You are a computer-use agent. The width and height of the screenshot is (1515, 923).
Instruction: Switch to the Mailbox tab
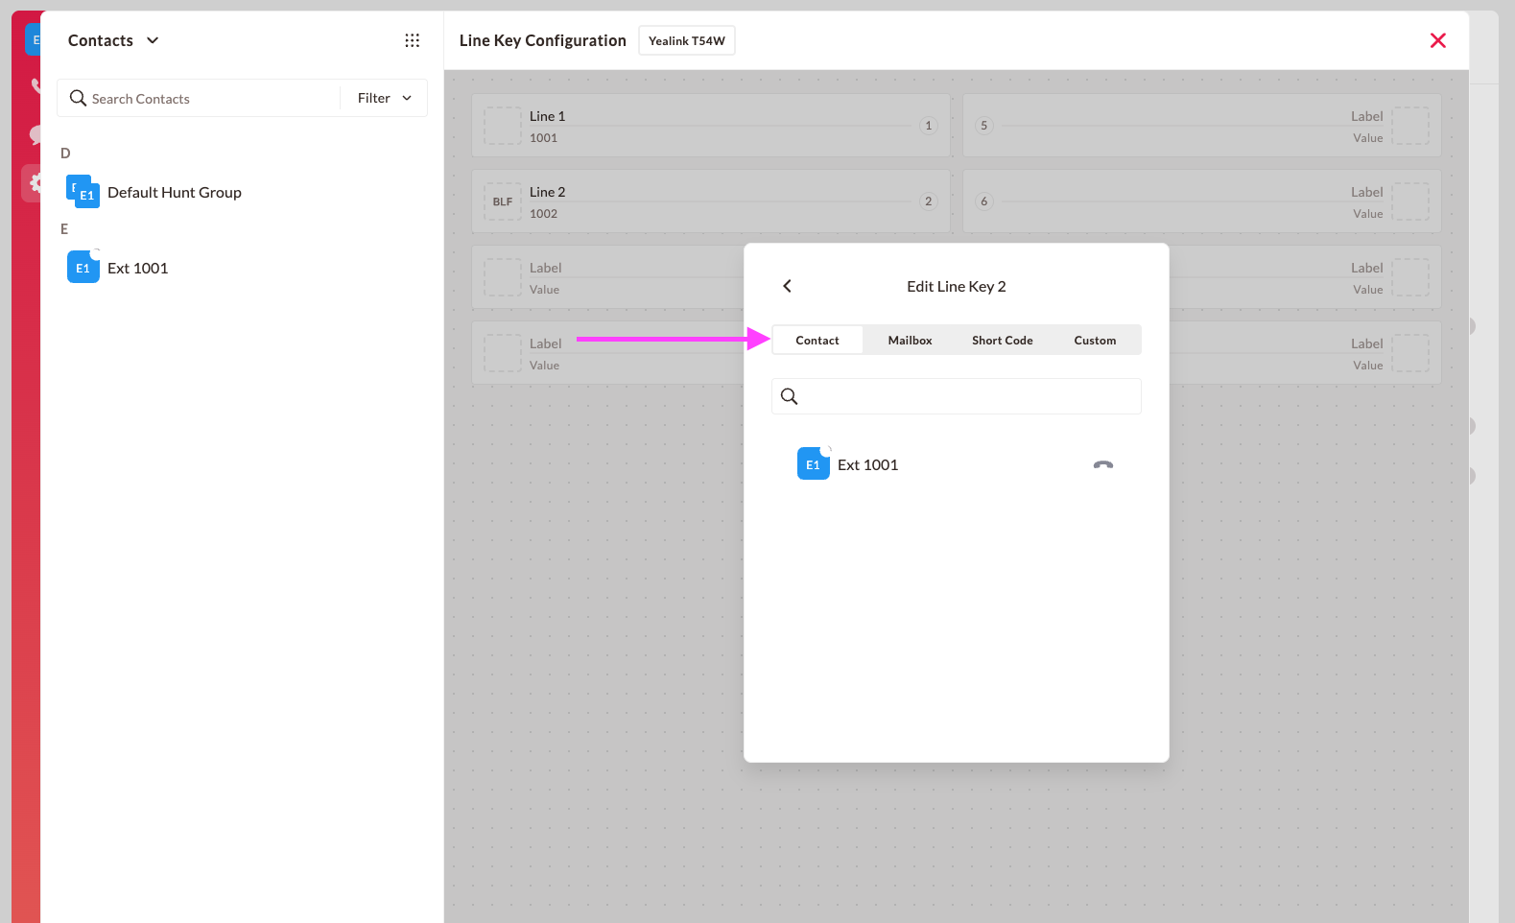[x=910, y=340]
